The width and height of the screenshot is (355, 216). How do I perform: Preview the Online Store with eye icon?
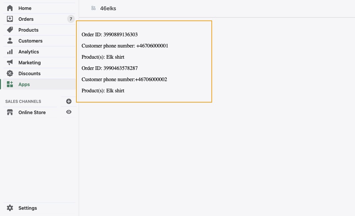click(x=69, y=112)
